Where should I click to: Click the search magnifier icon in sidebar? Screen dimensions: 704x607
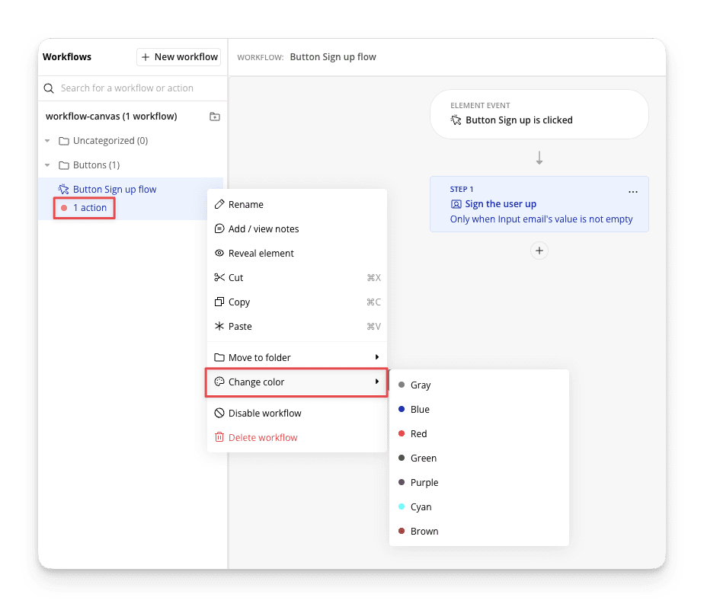pos(50,88)
